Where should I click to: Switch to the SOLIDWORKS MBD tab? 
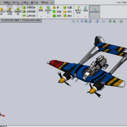[x=31, y=21]
